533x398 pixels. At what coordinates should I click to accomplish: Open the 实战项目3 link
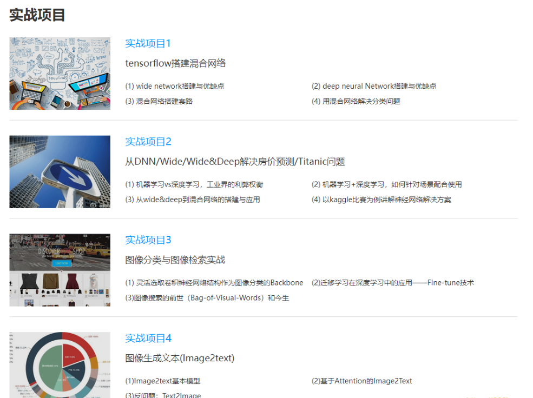pos(147,240)
